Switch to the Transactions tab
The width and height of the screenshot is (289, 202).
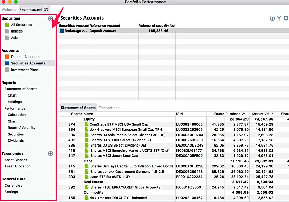tap(109, 108)
